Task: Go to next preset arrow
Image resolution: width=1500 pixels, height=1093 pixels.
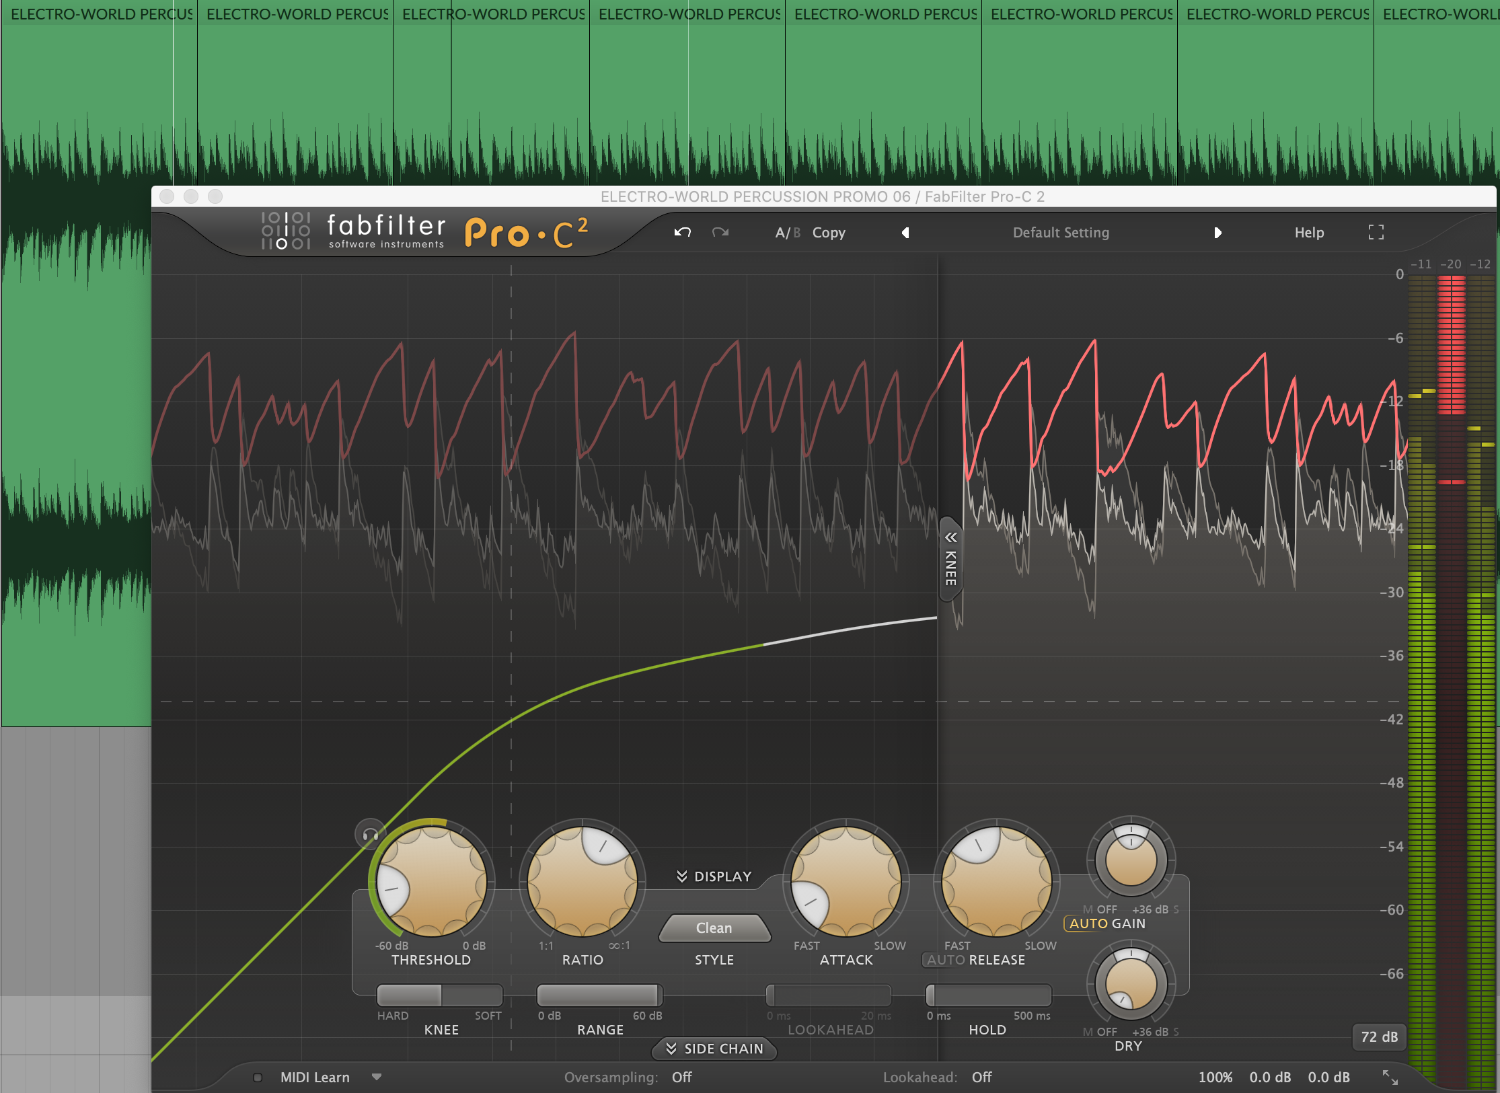Action: coord(1217,233)
